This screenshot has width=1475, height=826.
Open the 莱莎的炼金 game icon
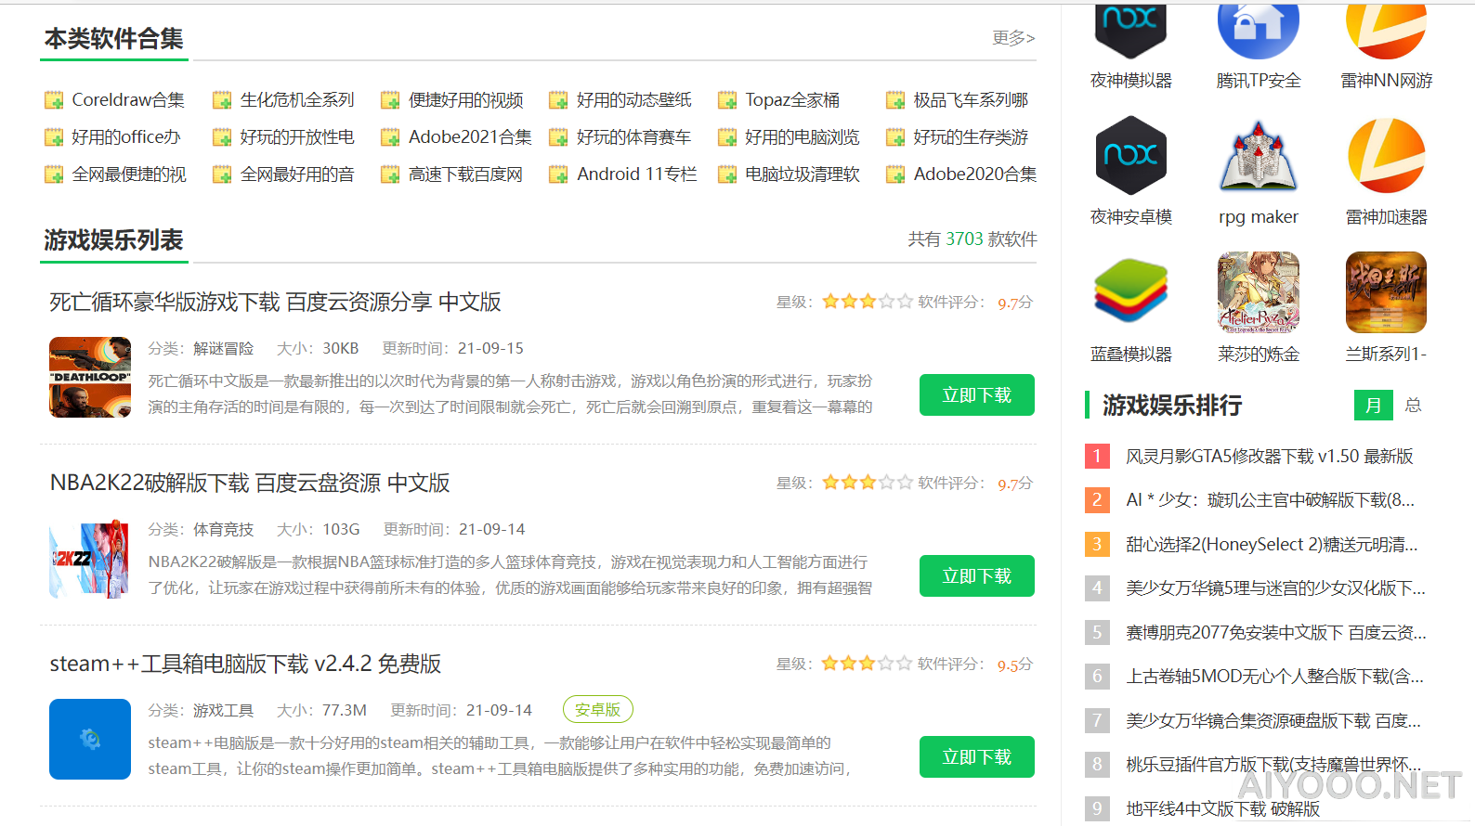[x=1258, y=292]
